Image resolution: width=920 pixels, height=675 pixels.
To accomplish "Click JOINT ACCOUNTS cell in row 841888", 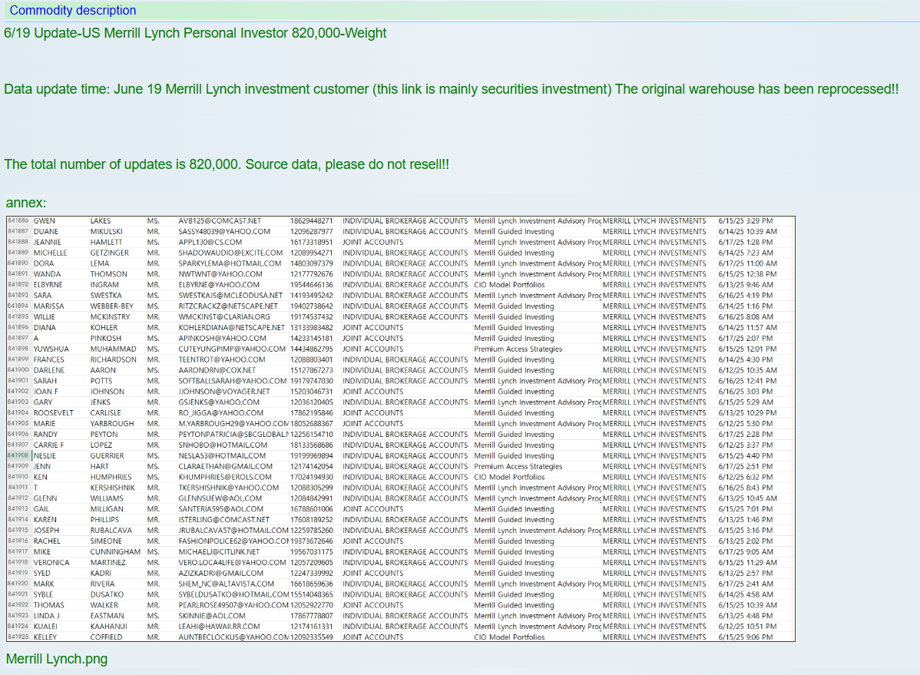I will coord(372,242).
